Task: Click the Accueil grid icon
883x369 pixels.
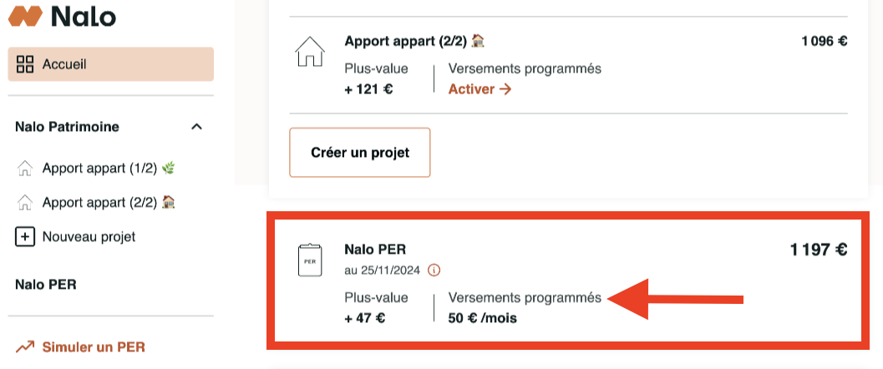Action: (25, 64)
